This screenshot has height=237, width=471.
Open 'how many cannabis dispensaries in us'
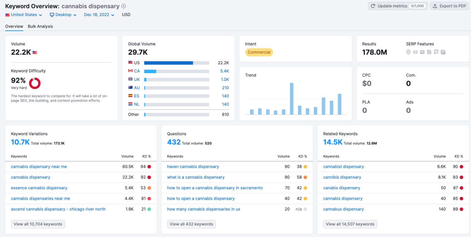(204, 209)
